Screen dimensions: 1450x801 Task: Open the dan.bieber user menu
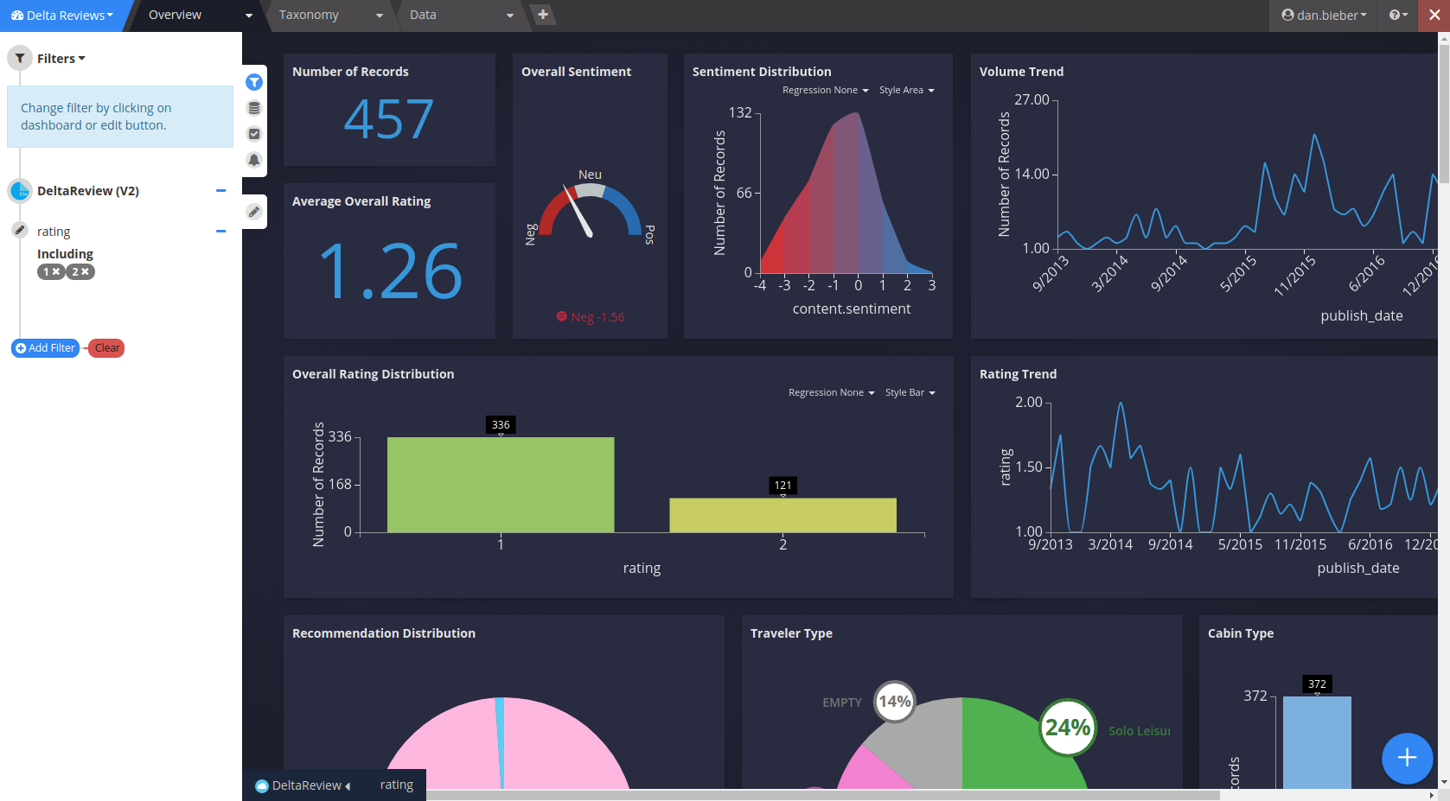click(x=1324, y=15)
